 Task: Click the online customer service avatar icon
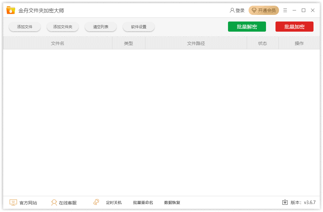tap(54, 203)
